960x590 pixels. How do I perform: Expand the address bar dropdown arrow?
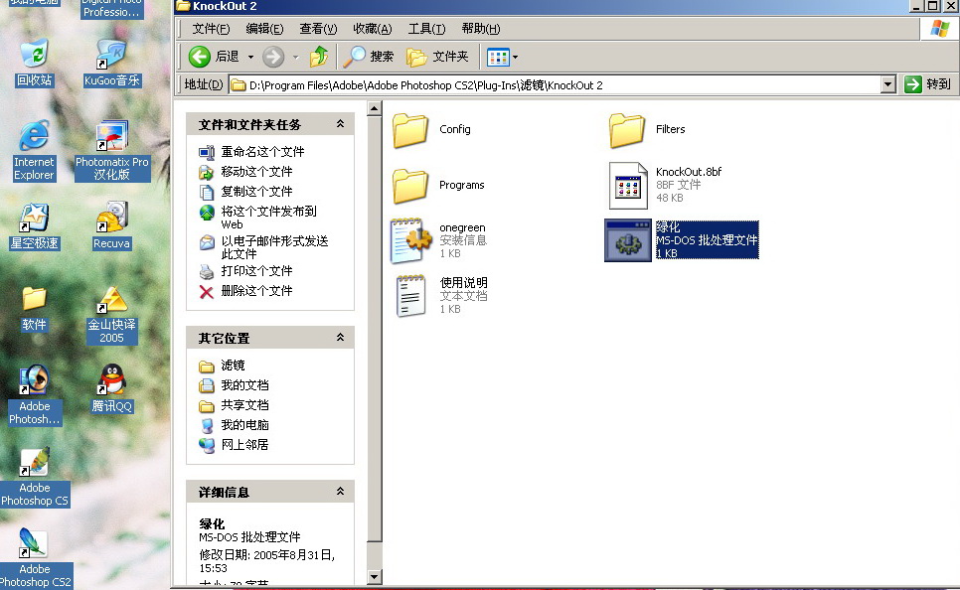click(x=888, y=85)
